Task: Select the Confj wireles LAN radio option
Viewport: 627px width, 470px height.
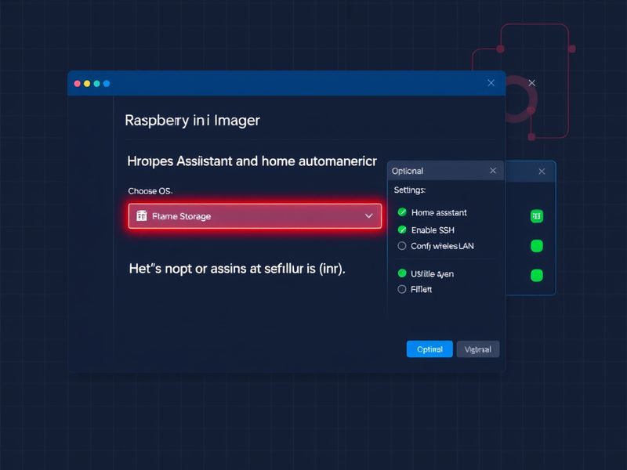Action: [402, 246]
